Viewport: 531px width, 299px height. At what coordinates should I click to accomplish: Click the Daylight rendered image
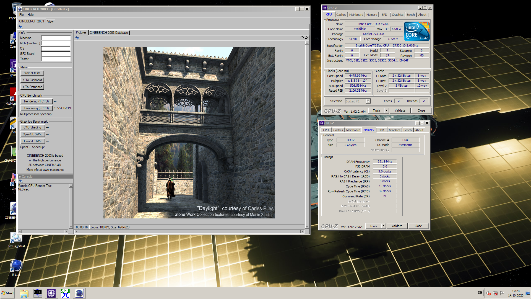pyautogui.click(x=189, y=133)
